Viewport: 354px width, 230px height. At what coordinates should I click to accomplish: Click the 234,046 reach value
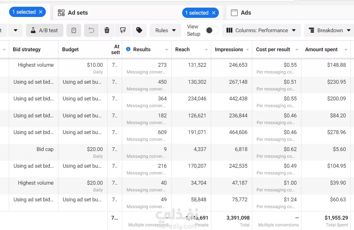(197, 99)
